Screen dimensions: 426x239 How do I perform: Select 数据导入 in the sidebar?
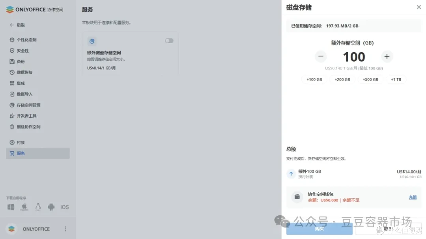point(24,94)
